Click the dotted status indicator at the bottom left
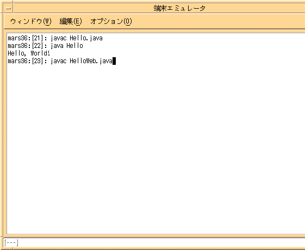The height and width of the screenshot is (250, 305). [11, 242]
